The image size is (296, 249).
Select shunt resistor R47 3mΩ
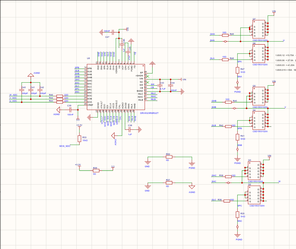(x=238, y=70)
